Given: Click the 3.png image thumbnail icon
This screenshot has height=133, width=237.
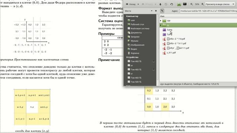Looking at the screenshot, I should tap(164, 30).
